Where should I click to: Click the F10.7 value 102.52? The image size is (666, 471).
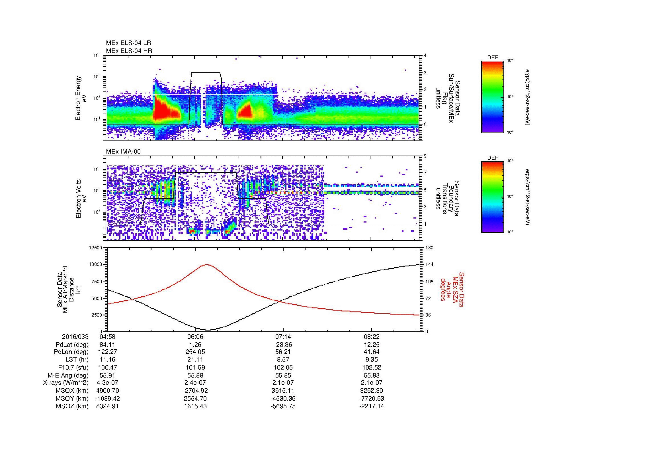coord(372,367)
